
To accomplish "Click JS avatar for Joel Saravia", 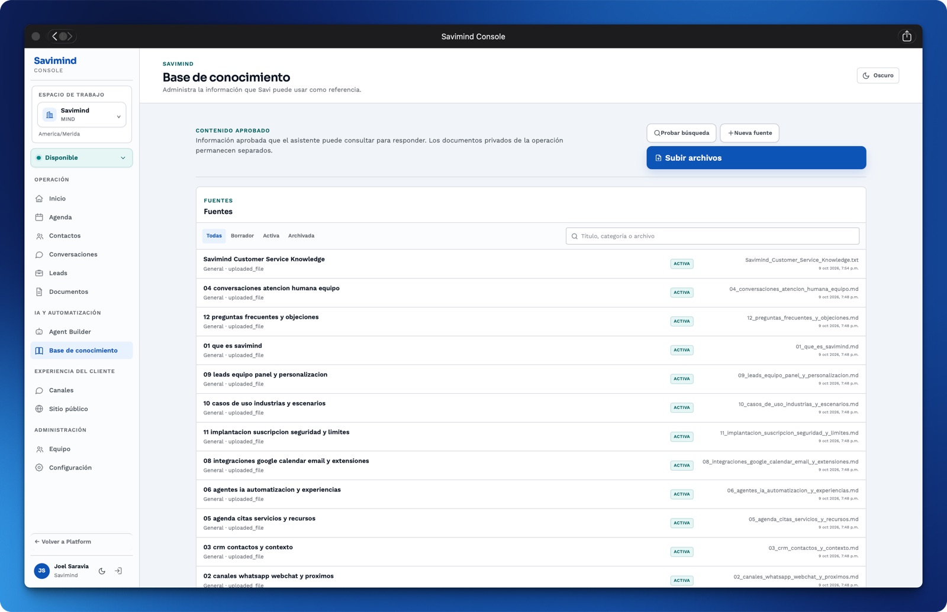I will [x=42, y=571].
